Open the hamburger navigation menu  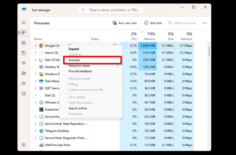click(x=24, y=23)
